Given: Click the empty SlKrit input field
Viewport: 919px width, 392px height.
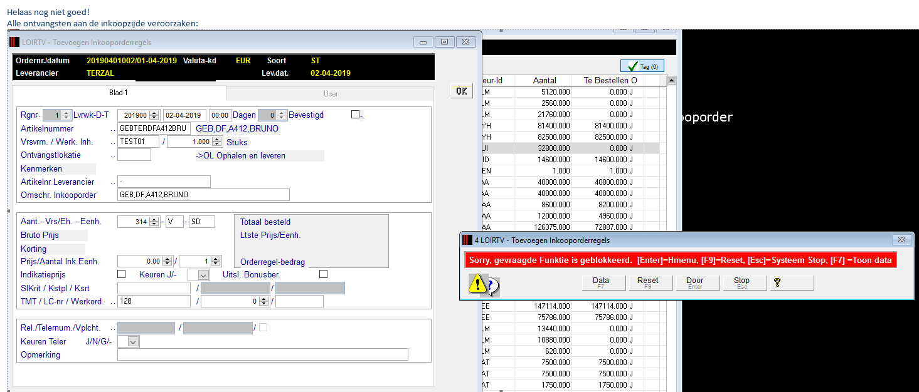Looking at the screenshot, I should point(154,288).
